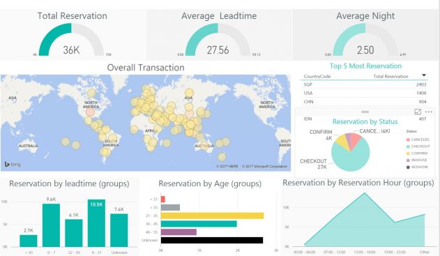Grab the drag handle above Reservation by Status
This screenshot has height=256, width=440.
coord(365,112)
